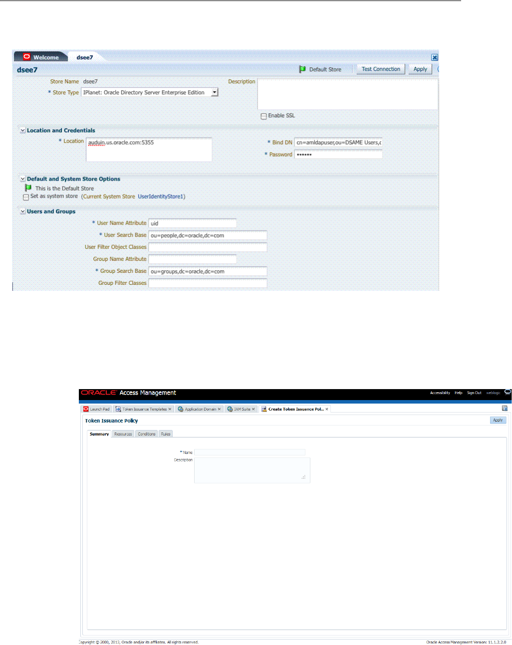Image resolution: width=512 pixels, height=645 pixels.
Task: Open the Resources sub-tab
Action: (x=123, y=434)
